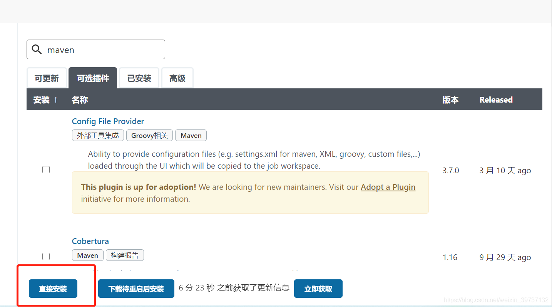This screenshot has width=552, height=307.
Task: Click the 外部工具集成 category tag
Action: pos(98,135)
